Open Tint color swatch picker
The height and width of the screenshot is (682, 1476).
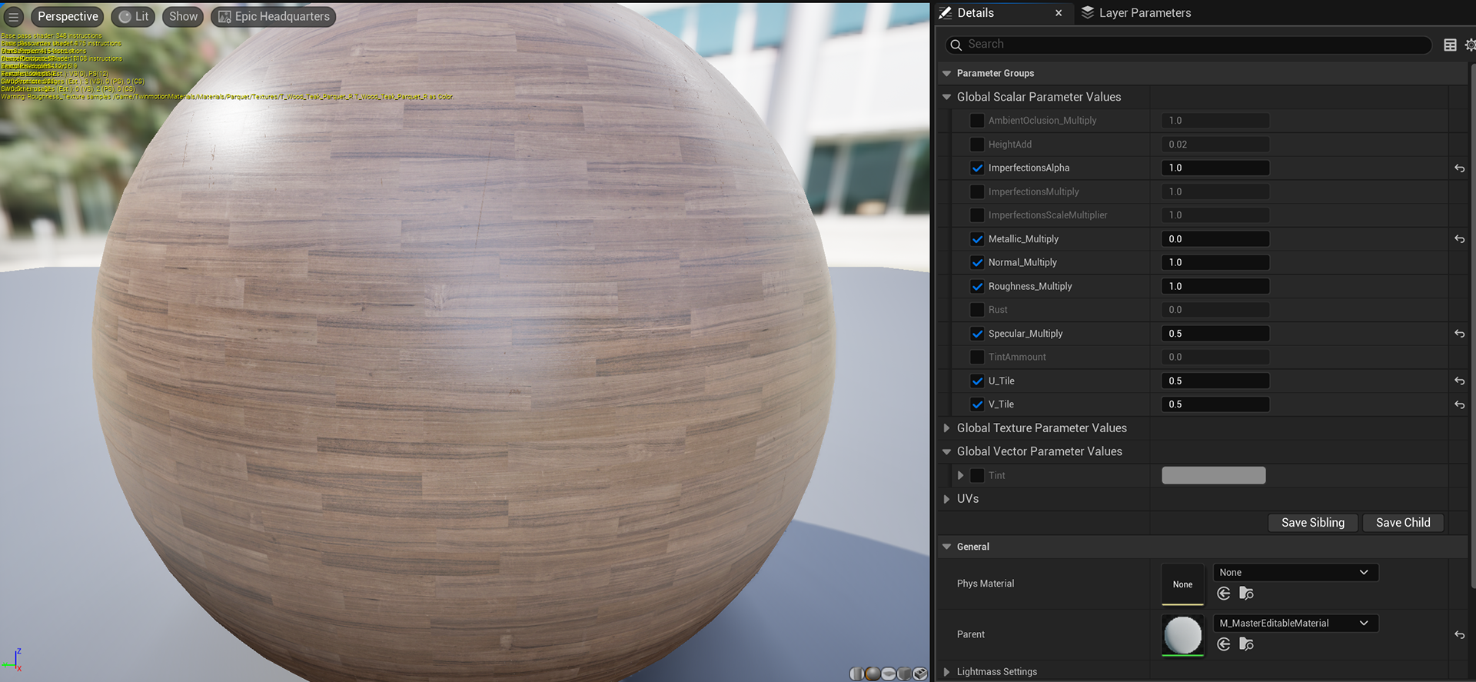click(x=1213, y=475)
